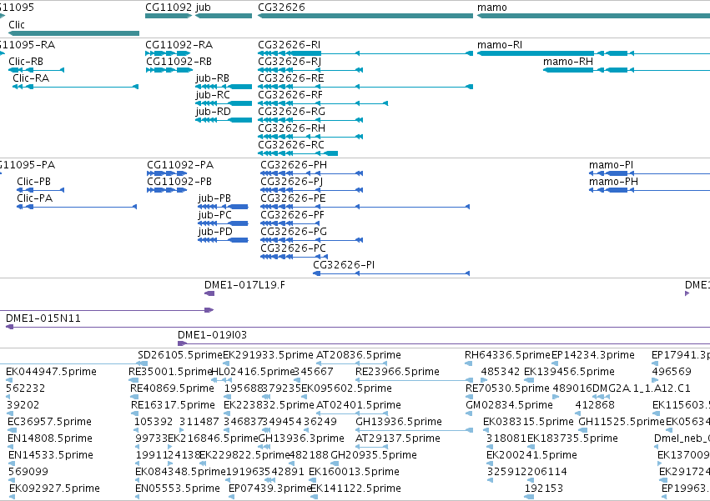The width and height of the screenshot is (710, 501).
Task: Click protein CG32626-PE
Action: pyautogui.click(x=365, y=207)
